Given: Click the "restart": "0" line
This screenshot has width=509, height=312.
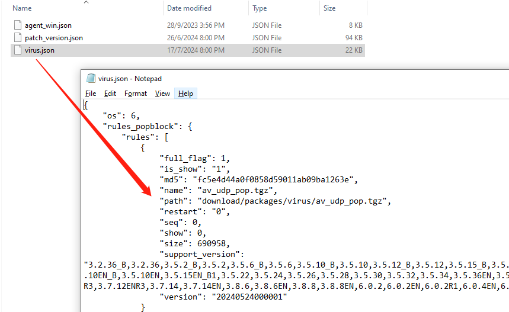Looking at the screenshot, I should (194, 212).
